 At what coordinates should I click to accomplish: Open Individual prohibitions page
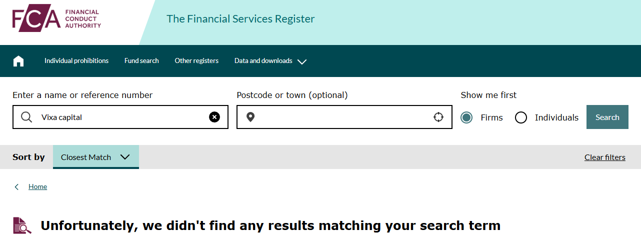pyautogui.click(x=76, y=61)
